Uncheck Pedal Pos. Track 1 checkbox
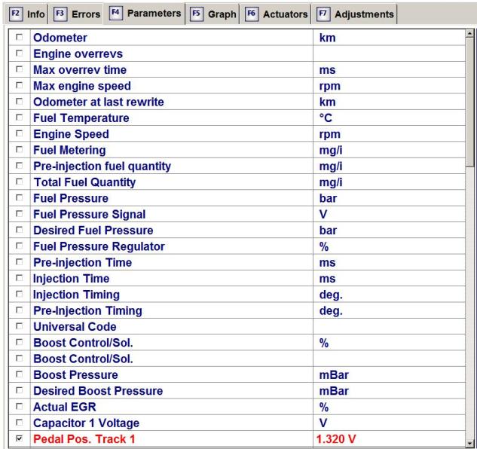 click(17, 438)
